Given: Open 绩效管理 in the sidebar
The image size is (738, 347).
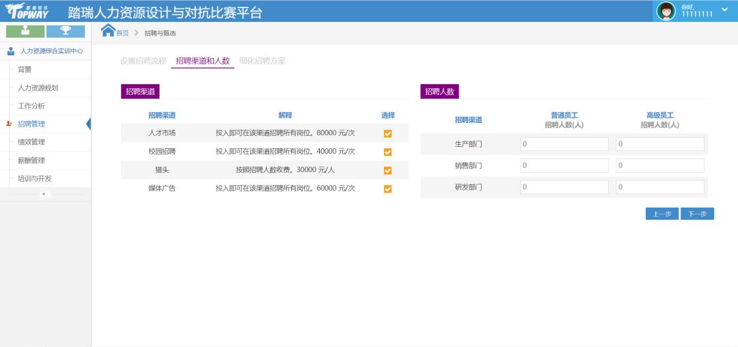Looking at the screenshot, I should [31, 142].
